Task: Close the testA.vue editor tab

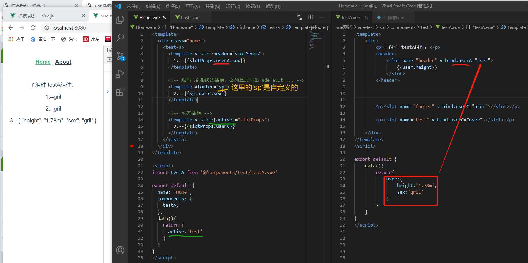Action: tap(366, 17)
